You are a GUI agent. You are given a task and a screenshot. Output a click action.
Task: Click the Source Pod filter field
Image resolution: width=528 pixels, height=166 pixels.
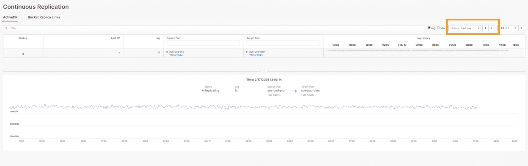pyautogui.click(x=203, y=43)
